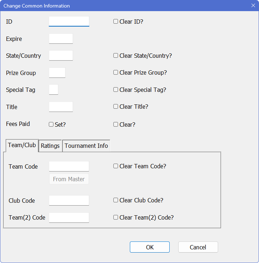Image resolution: width=259 pixels, height=263 pixels.
Task: Select the Club Code input box
Action: pyautogui.click(x=69, y=201)
